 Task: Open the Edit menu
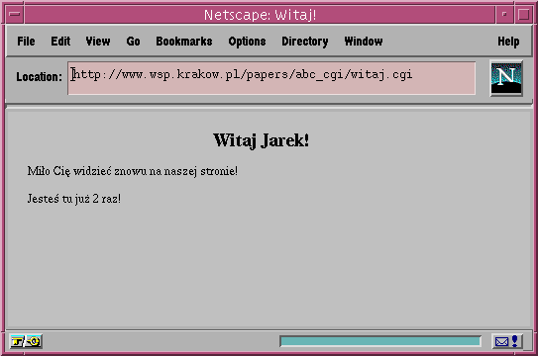[x=60, y=42]
